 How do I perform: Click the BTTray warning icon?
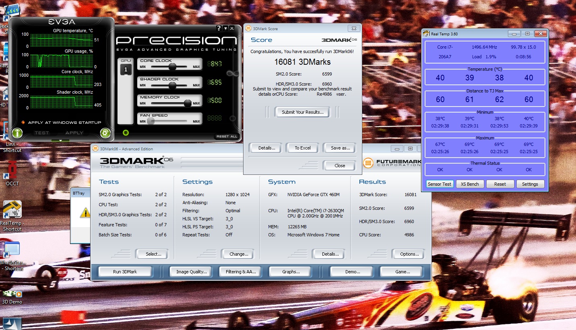tap(85, 212)
